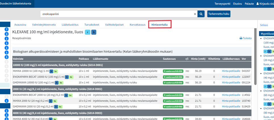The height and width of the screenshot is (120, 274).
Task: Open the Selaus tab in right panel
Action: (x=264, y=25)
